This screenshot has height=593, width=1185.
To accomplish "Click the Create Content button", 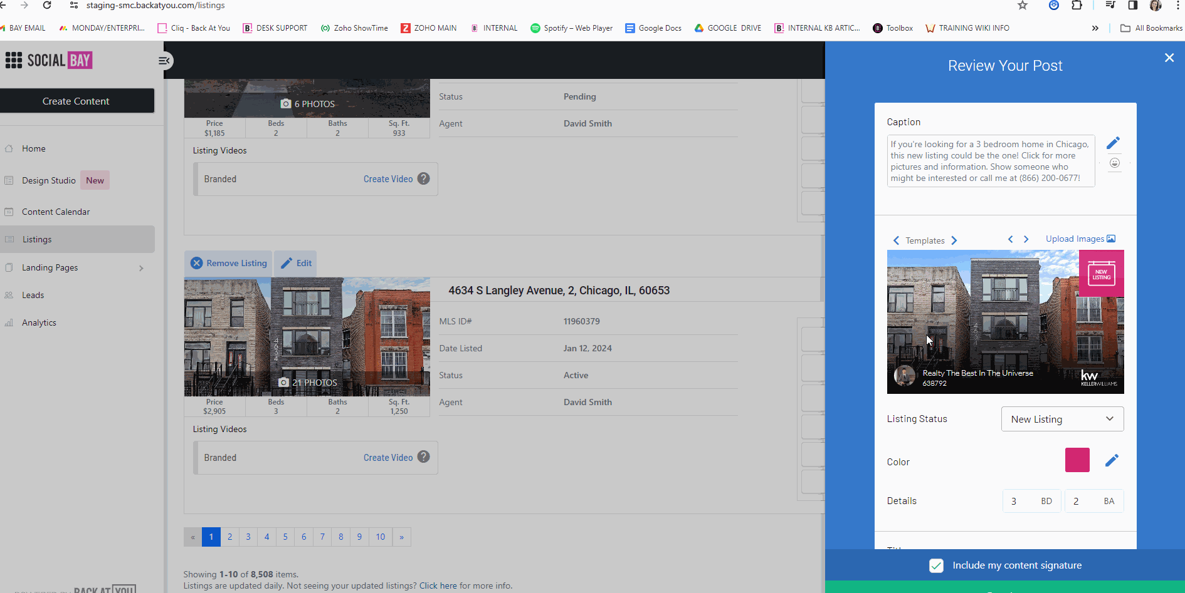I will pyautogui.click(x=76, y=101).
